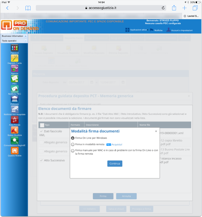Sort by Formato column header
Viewport: 202px width, 217px height.
point(77,125)
